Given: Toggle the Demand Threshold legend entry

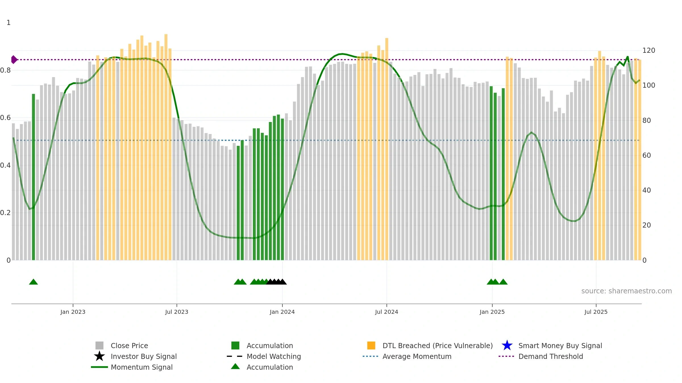Looking at the screenshot, I should pos(551,356).
